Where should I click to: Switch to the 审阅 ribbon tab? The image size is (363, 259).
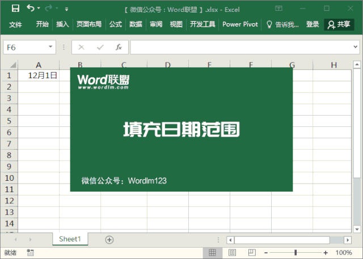tap(156, 24)
